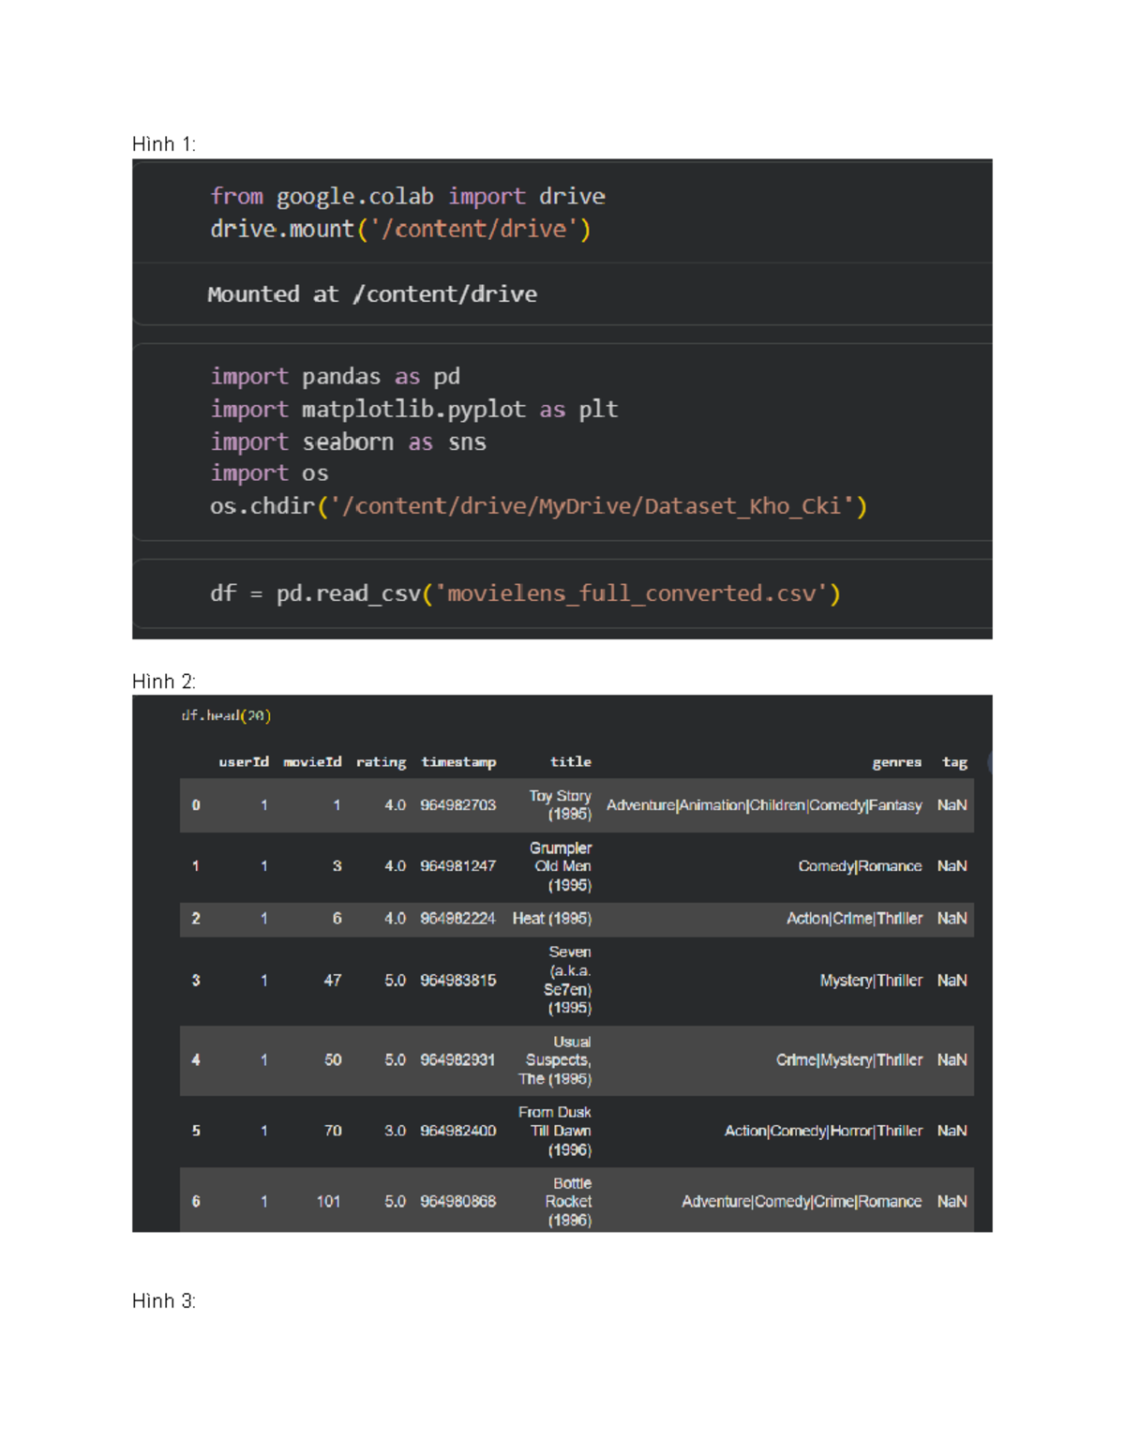Select the rating 3.0 cell

[396, 1132]
